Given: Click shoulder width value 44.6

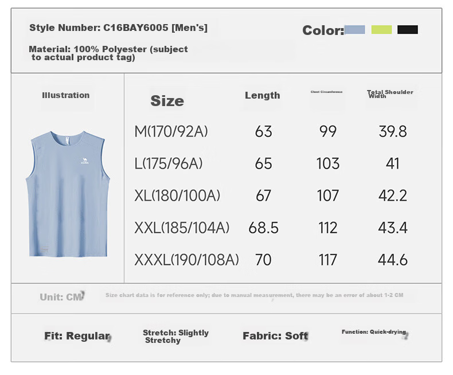Looking at the screenshot, I should pos(393,260).
